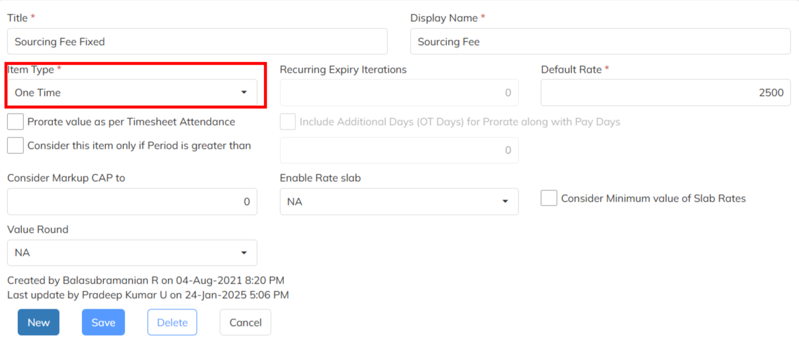Cancel editing this item
This screenshot has height=345, width=799.
click(x=245, y=323)
